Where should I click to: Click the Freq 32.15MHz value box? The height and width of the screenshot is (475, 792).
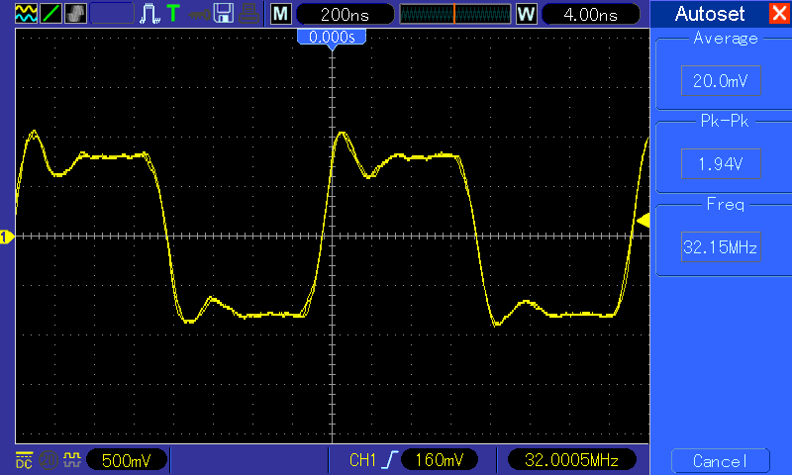point(721,246)
